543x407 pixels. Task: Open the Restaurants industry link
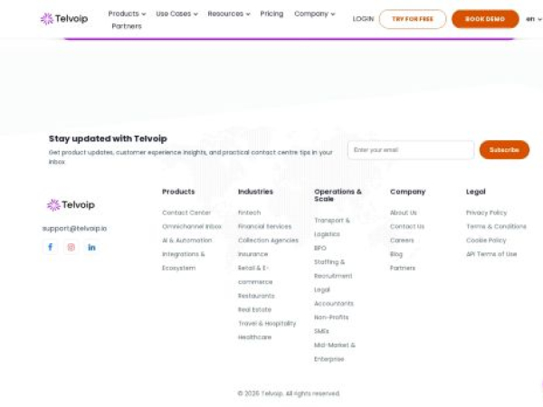(256, 296)
